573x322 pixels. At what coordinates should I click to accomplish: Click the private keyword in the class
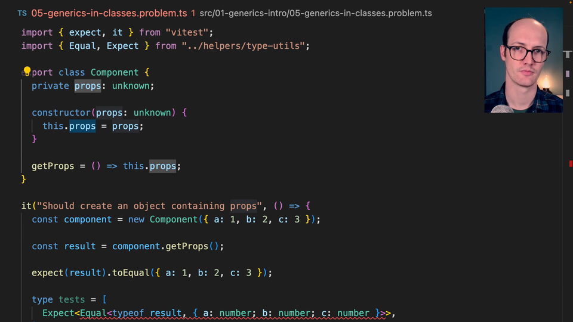50,86
